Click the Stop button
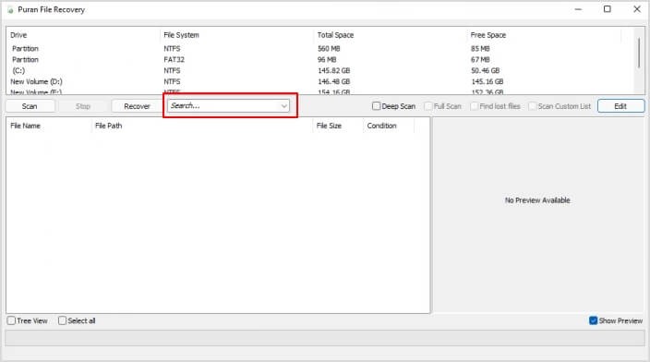The width and height of the screenshot is (650, 362). tap(83, 106)
